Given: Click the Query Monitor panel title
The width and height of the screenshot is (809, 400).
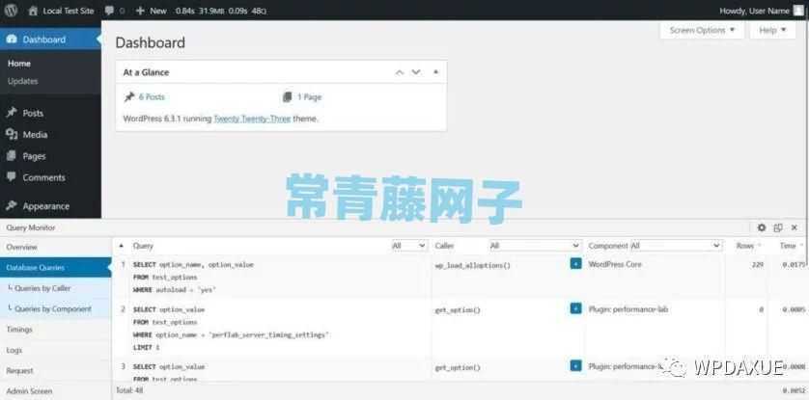Looking at the screenshot, I should 31,227.
